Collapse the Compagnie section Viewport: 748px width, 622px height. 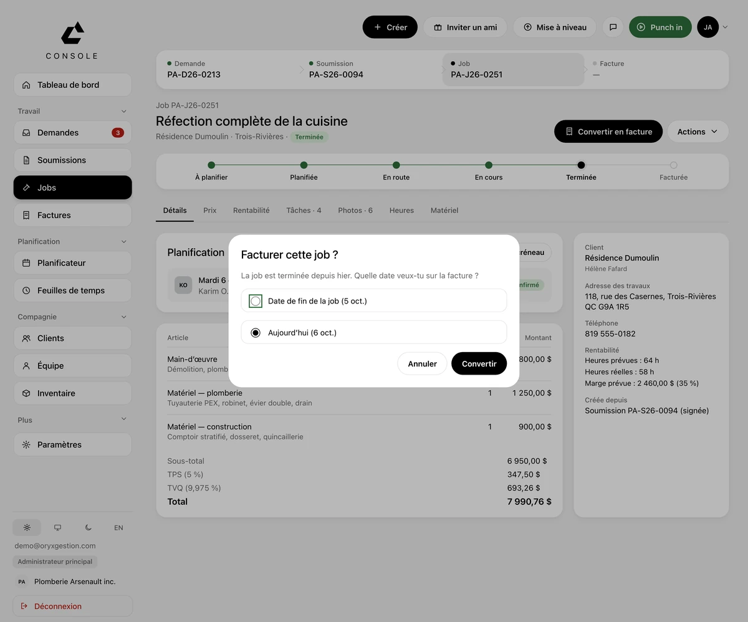click(x=124, y=317)
